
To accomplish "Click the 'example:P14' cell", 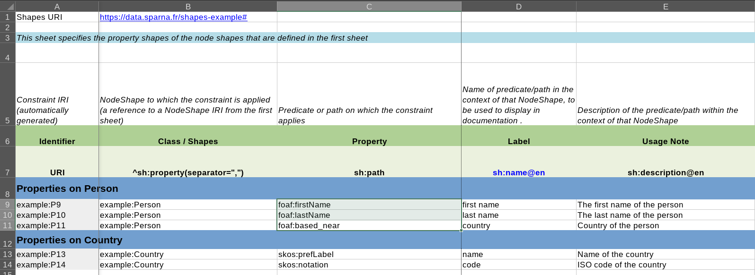I will (57, 265).
